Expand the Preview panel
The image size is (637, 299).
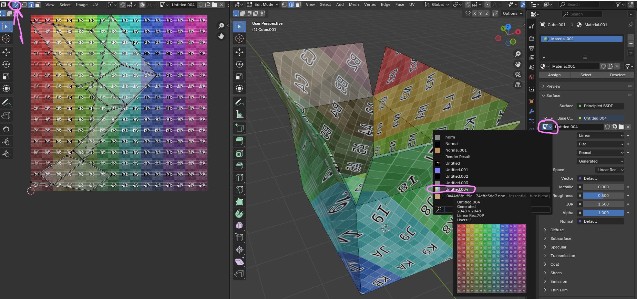pyautogui.click(x=553, y=86)
